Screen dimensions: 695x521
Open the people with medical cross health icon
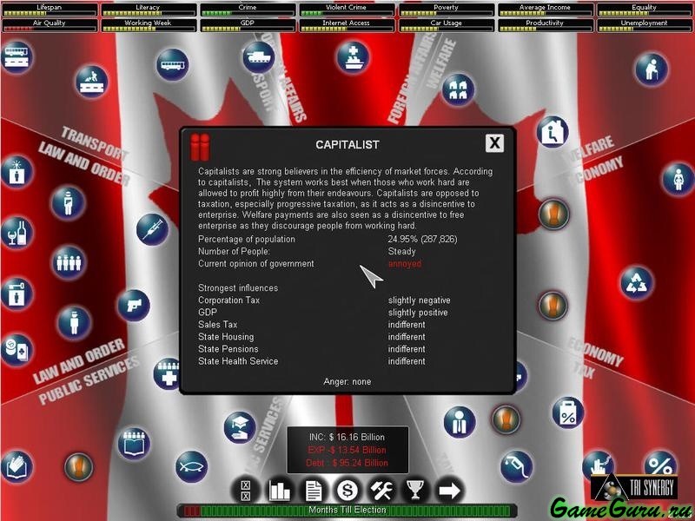pos(168,373)
